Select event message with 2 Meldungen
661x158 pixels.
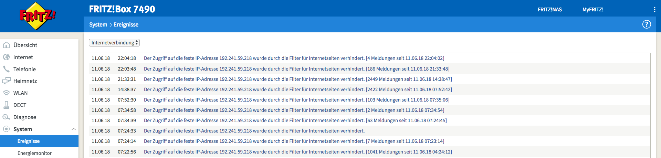[294, 110]
